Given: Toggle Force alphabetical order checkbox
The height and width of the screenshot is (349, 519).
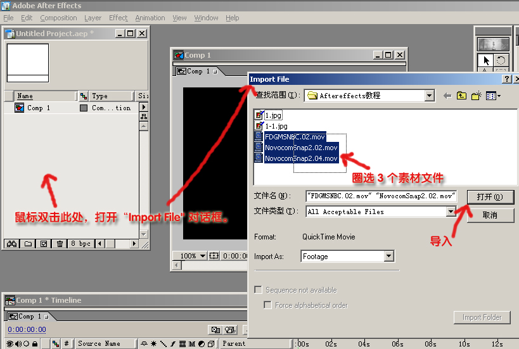Looking at the screenshot, I should click(x=267, y=305).
